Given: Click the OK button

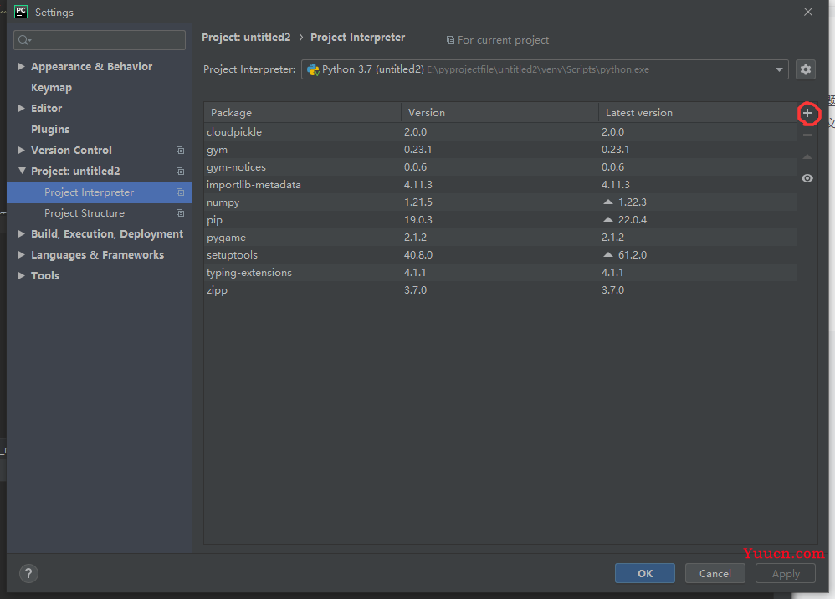Looking at the screenshot, I should pos(645,573).
